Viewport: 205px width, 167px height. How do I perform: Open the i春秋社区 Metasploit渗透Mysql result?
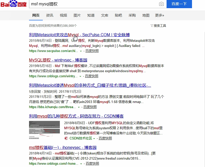[x=90, y=85]
